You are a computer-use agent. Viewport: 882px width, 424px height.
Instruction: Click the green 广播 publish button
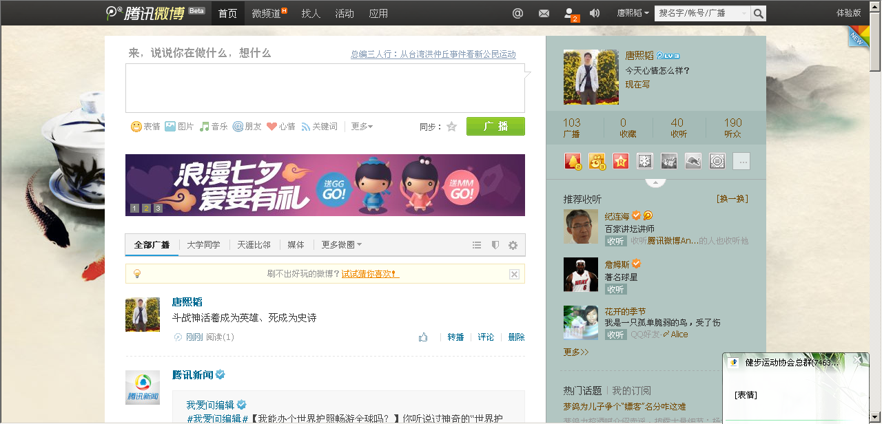pyautogui.click(x=495, y=127)
